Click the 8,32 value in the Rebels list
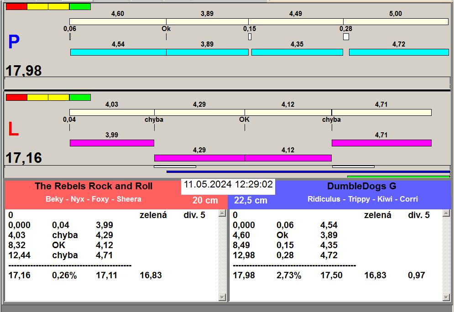This screenshot has width=454, height=312. tap(17, 245)
